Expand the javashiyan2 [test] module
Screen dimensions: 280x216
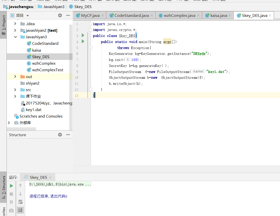[15, 30]
